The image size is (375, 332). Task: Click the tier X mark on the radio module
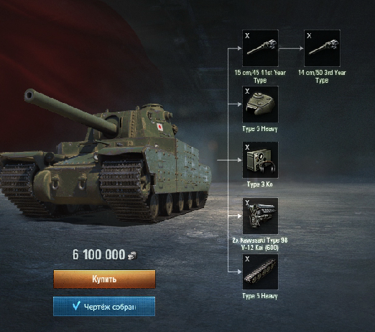click(x=247, y=147)
